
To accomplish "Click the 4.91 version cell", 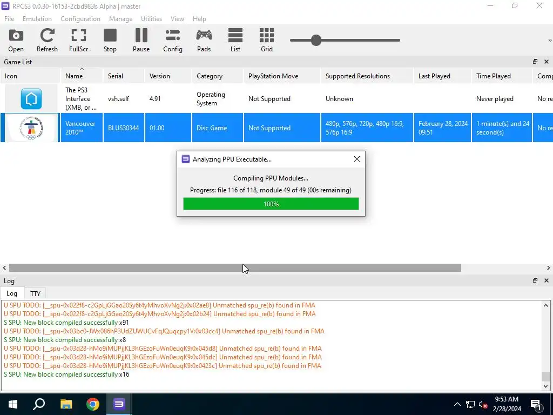I will click(x=168, y=99).
